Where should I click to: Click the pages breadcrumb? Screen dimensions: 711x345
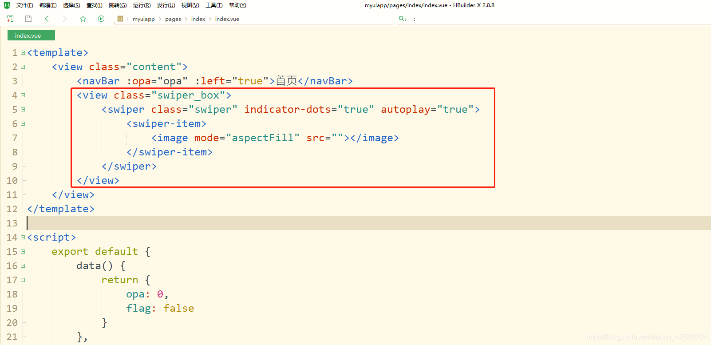[173, 19]
